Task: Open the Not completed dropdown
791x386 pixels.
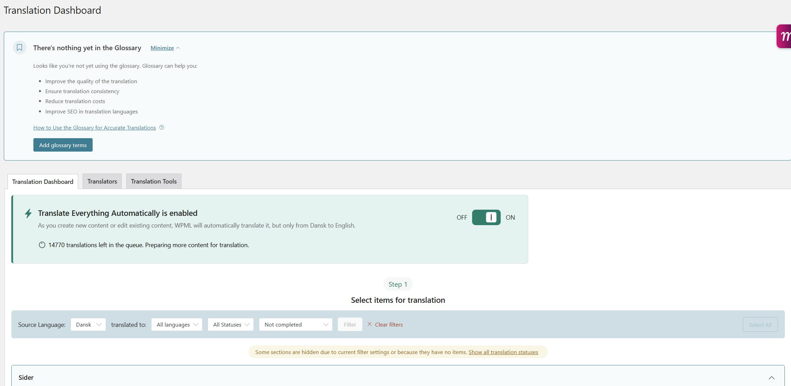Action: coord(295,324)
